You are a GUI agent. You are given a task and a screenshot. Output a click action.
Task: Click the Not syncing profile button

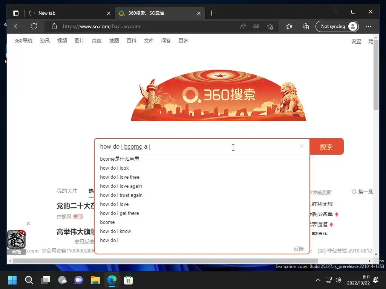[337, 26]
